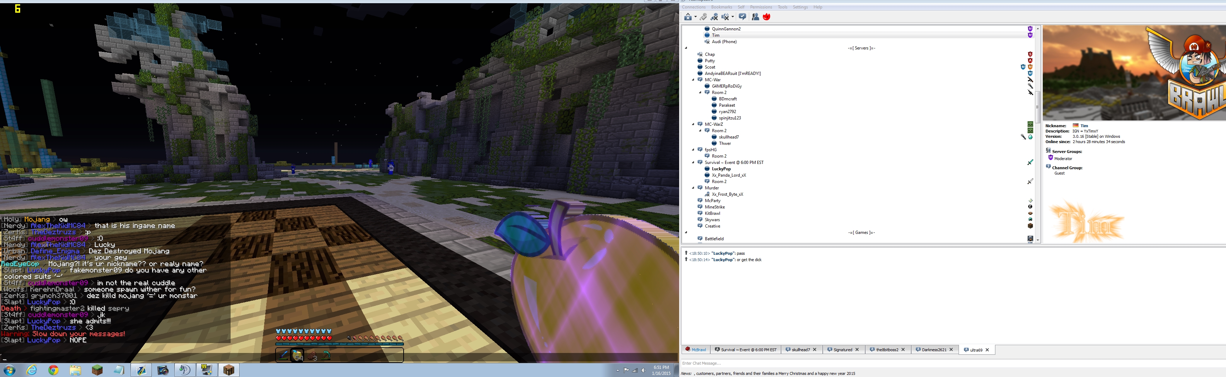Select user Tim in channel tree
This screenshot has height=377, width=1226.
pos(715,35)
